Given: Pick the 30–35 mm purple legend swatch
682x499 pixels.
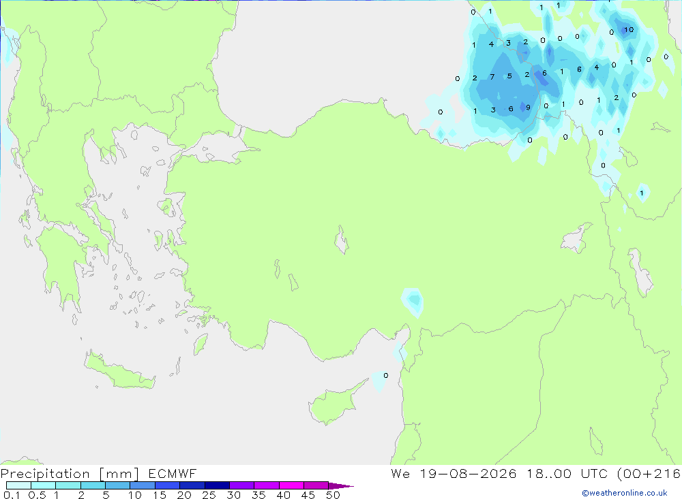Looking at the screenshot, I should (241, 485).
